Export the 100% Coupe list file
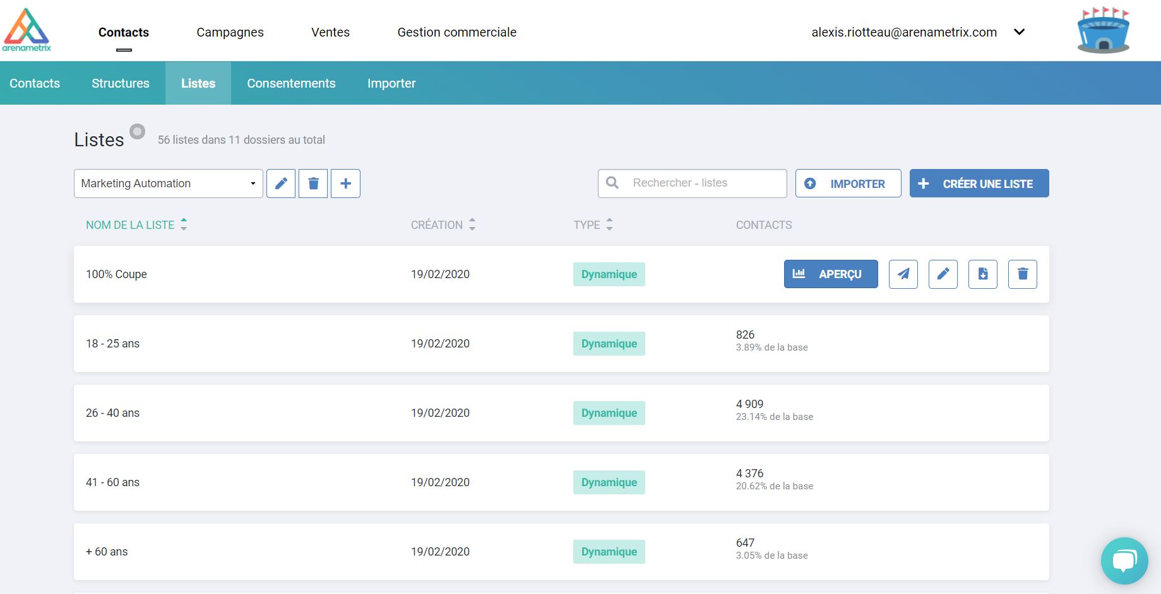1161x594 pixels. (x=983, y=274)
